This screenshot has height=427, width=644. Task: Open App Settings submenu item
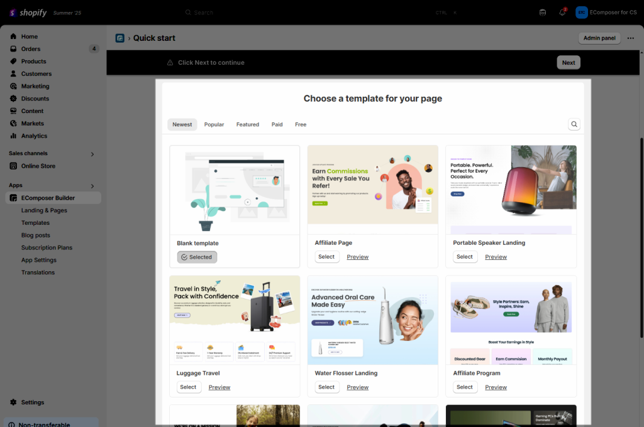click(x=39, y=260)
